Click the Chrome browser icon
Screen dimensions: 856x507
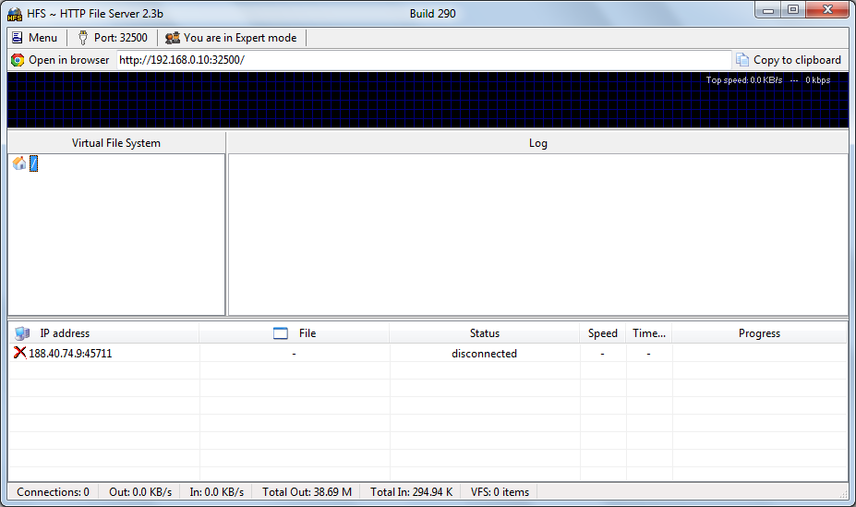pos(18,60)
